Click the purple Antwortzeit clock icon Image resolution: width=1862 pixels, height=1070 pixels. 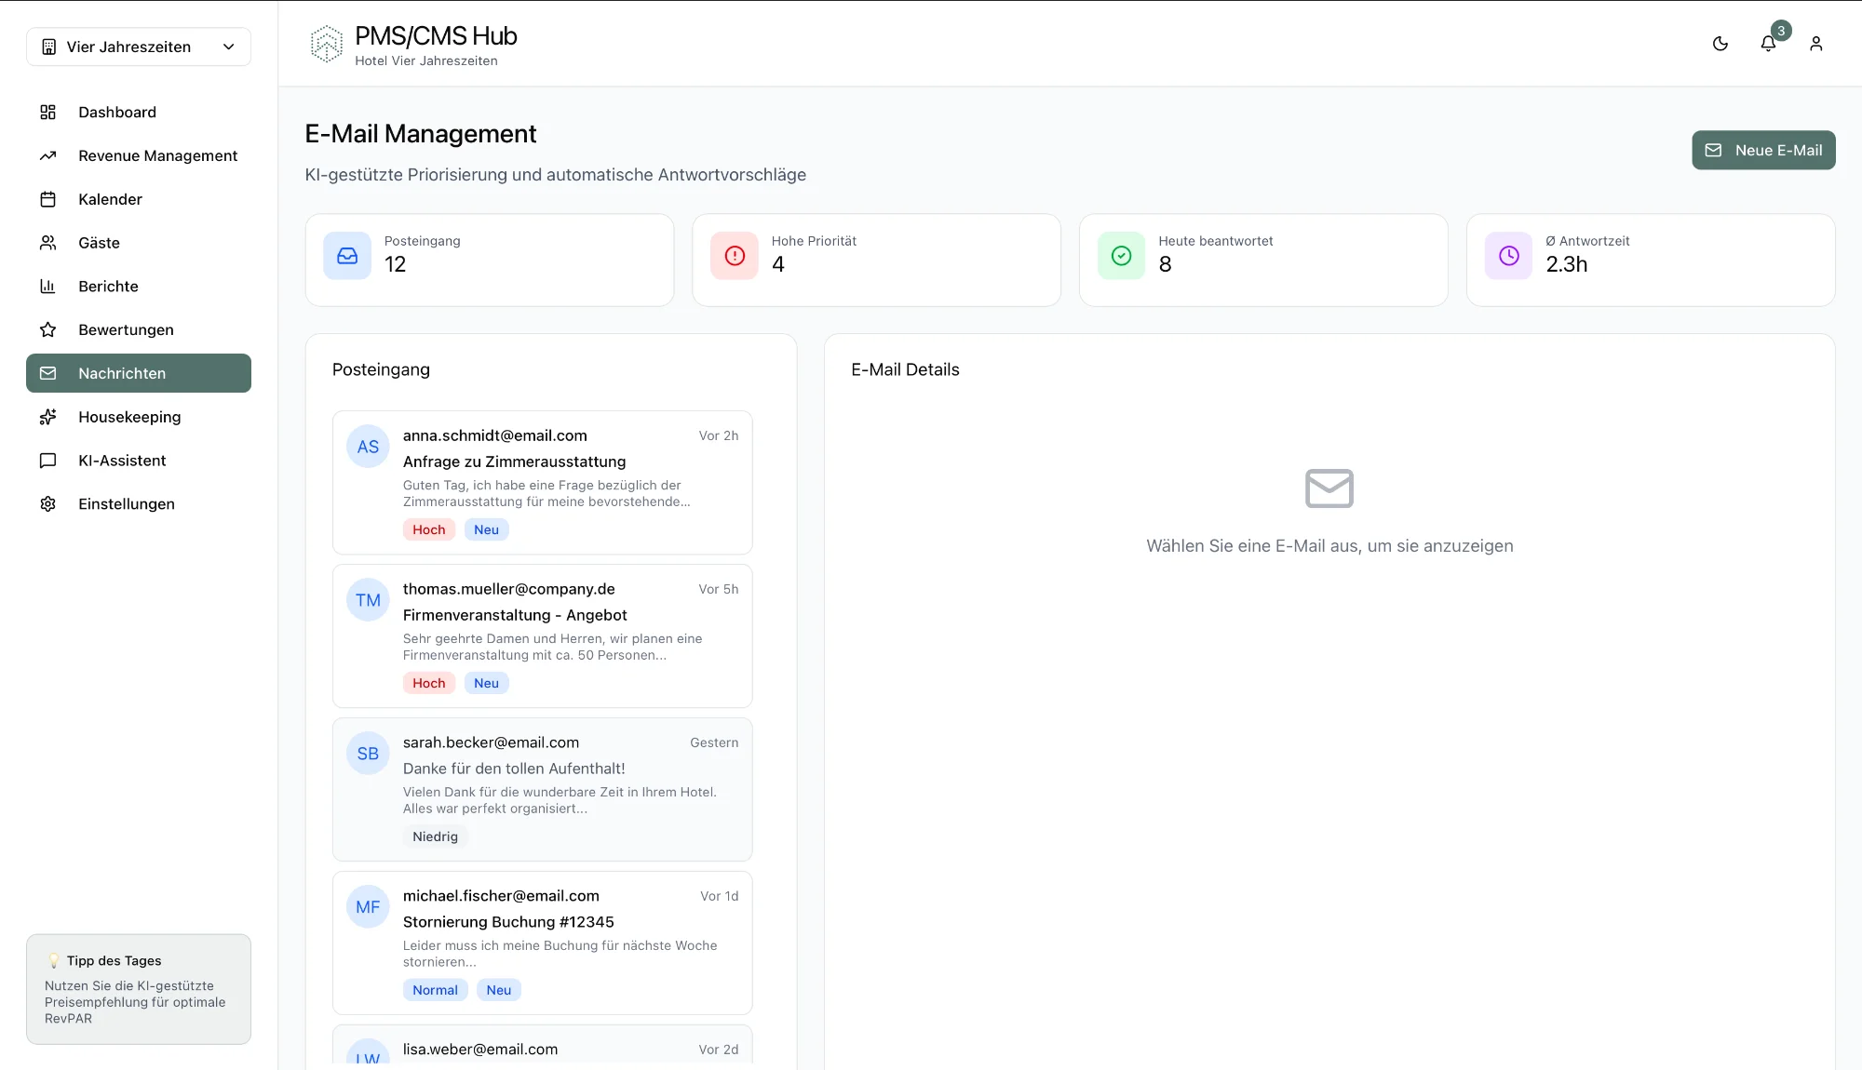[x=1508, y=256]
